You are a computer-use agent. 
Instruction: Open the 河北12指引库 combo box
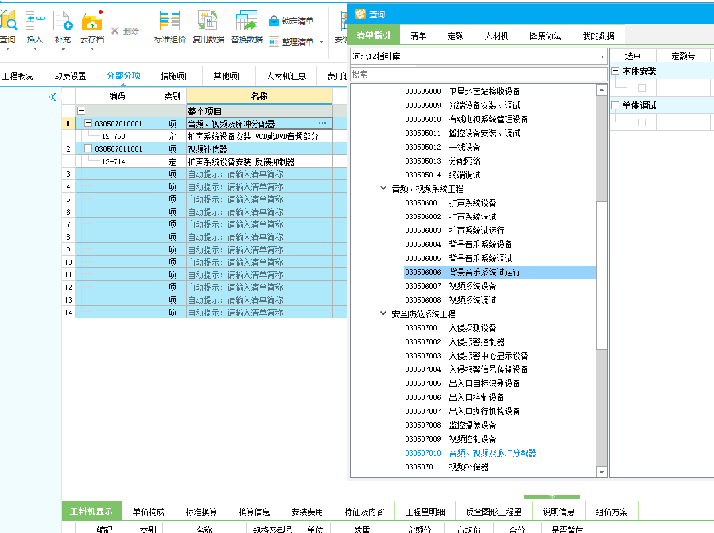479,56
